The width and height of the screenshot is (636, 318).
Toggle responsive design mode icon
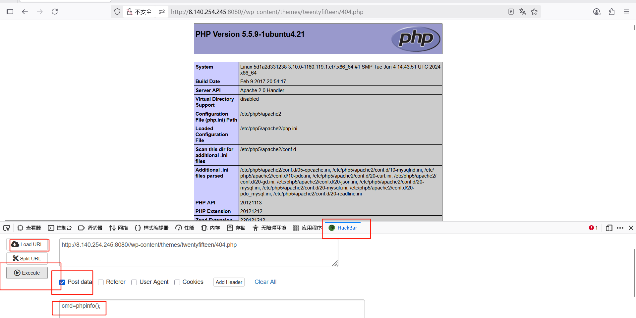609,228
